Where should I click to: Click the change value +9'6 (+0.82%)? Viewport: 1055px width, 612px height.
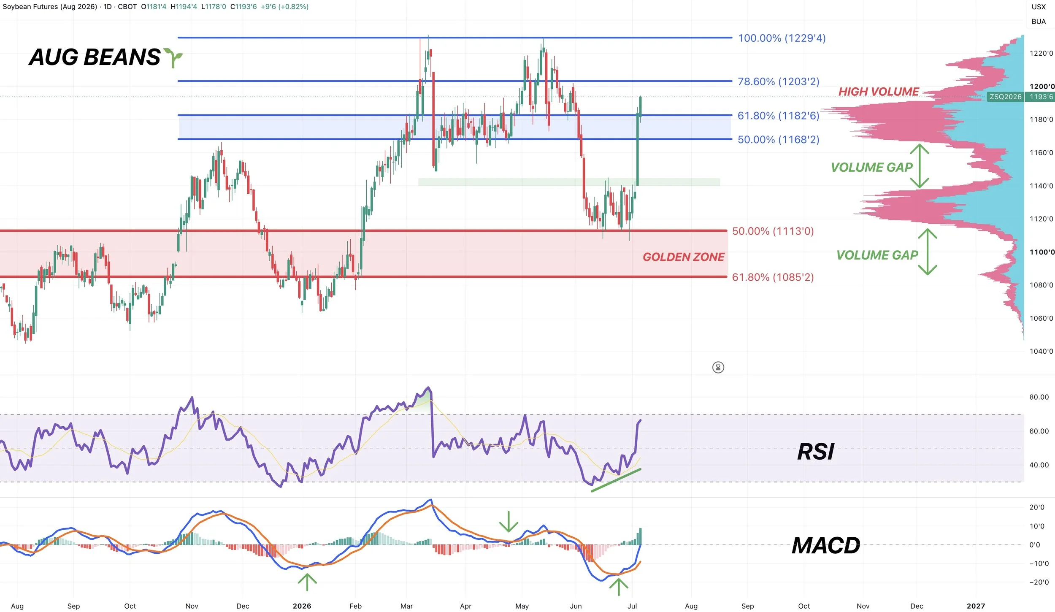tap(285, 7)
